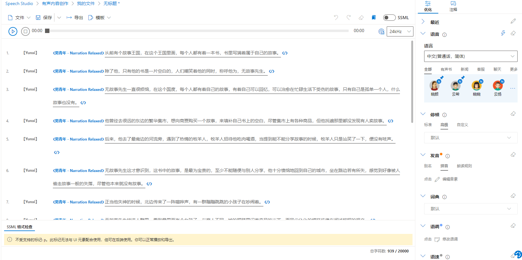Open the 停顿 默认 dropdown
The width and height of the screenshot is (522, 260).
(x=471, y=138)
